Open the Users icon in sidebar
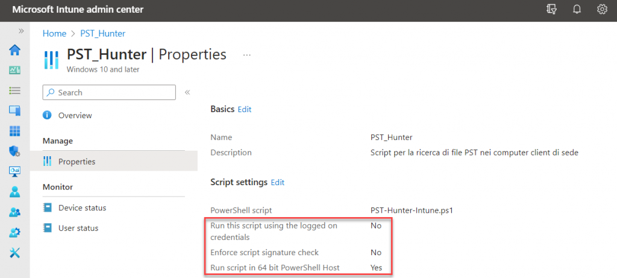Screen dimensions: 617x278 [x=14, y=192]
